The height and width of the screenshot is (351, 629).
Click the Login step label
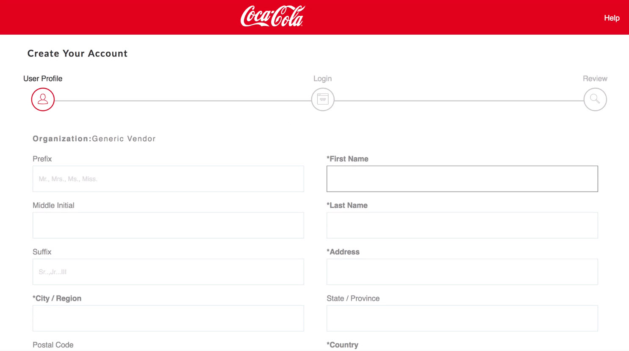(322, 78)
